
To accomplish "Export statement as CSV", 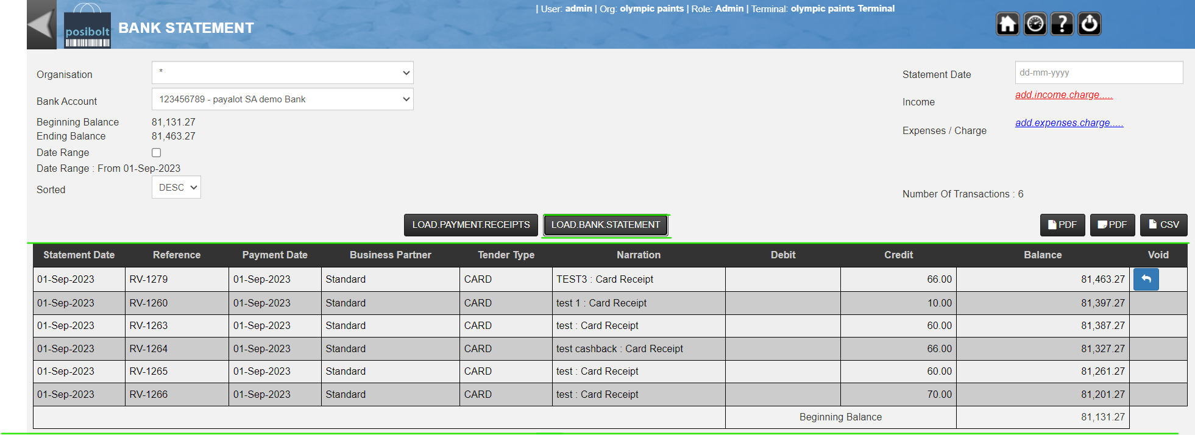I will click(x=1163, y=225).
